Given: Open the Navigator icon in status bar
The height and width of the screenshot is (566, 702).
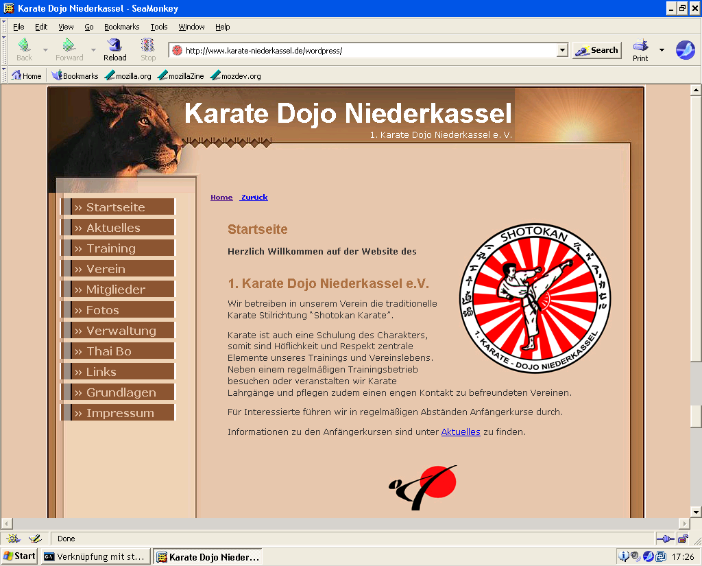Looking at the screenshot, I should coord(14,539).
